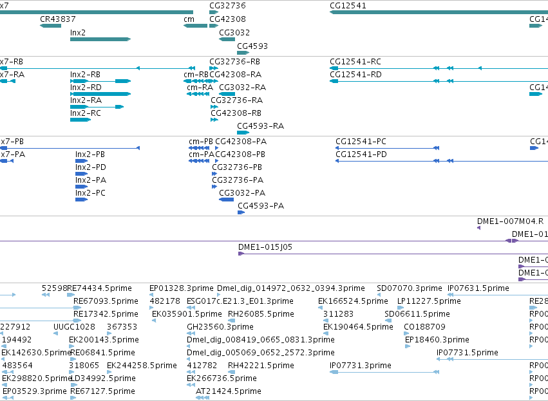Viewport: 548px width, 401px height.
Task: Select the Inx2-RC transcript label
Action: [x=86, y=113]
